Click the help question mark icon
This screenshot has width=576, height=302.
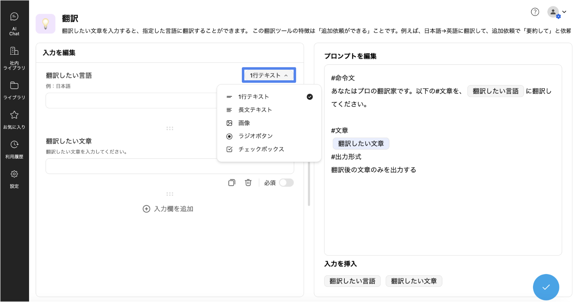[535, 12]
